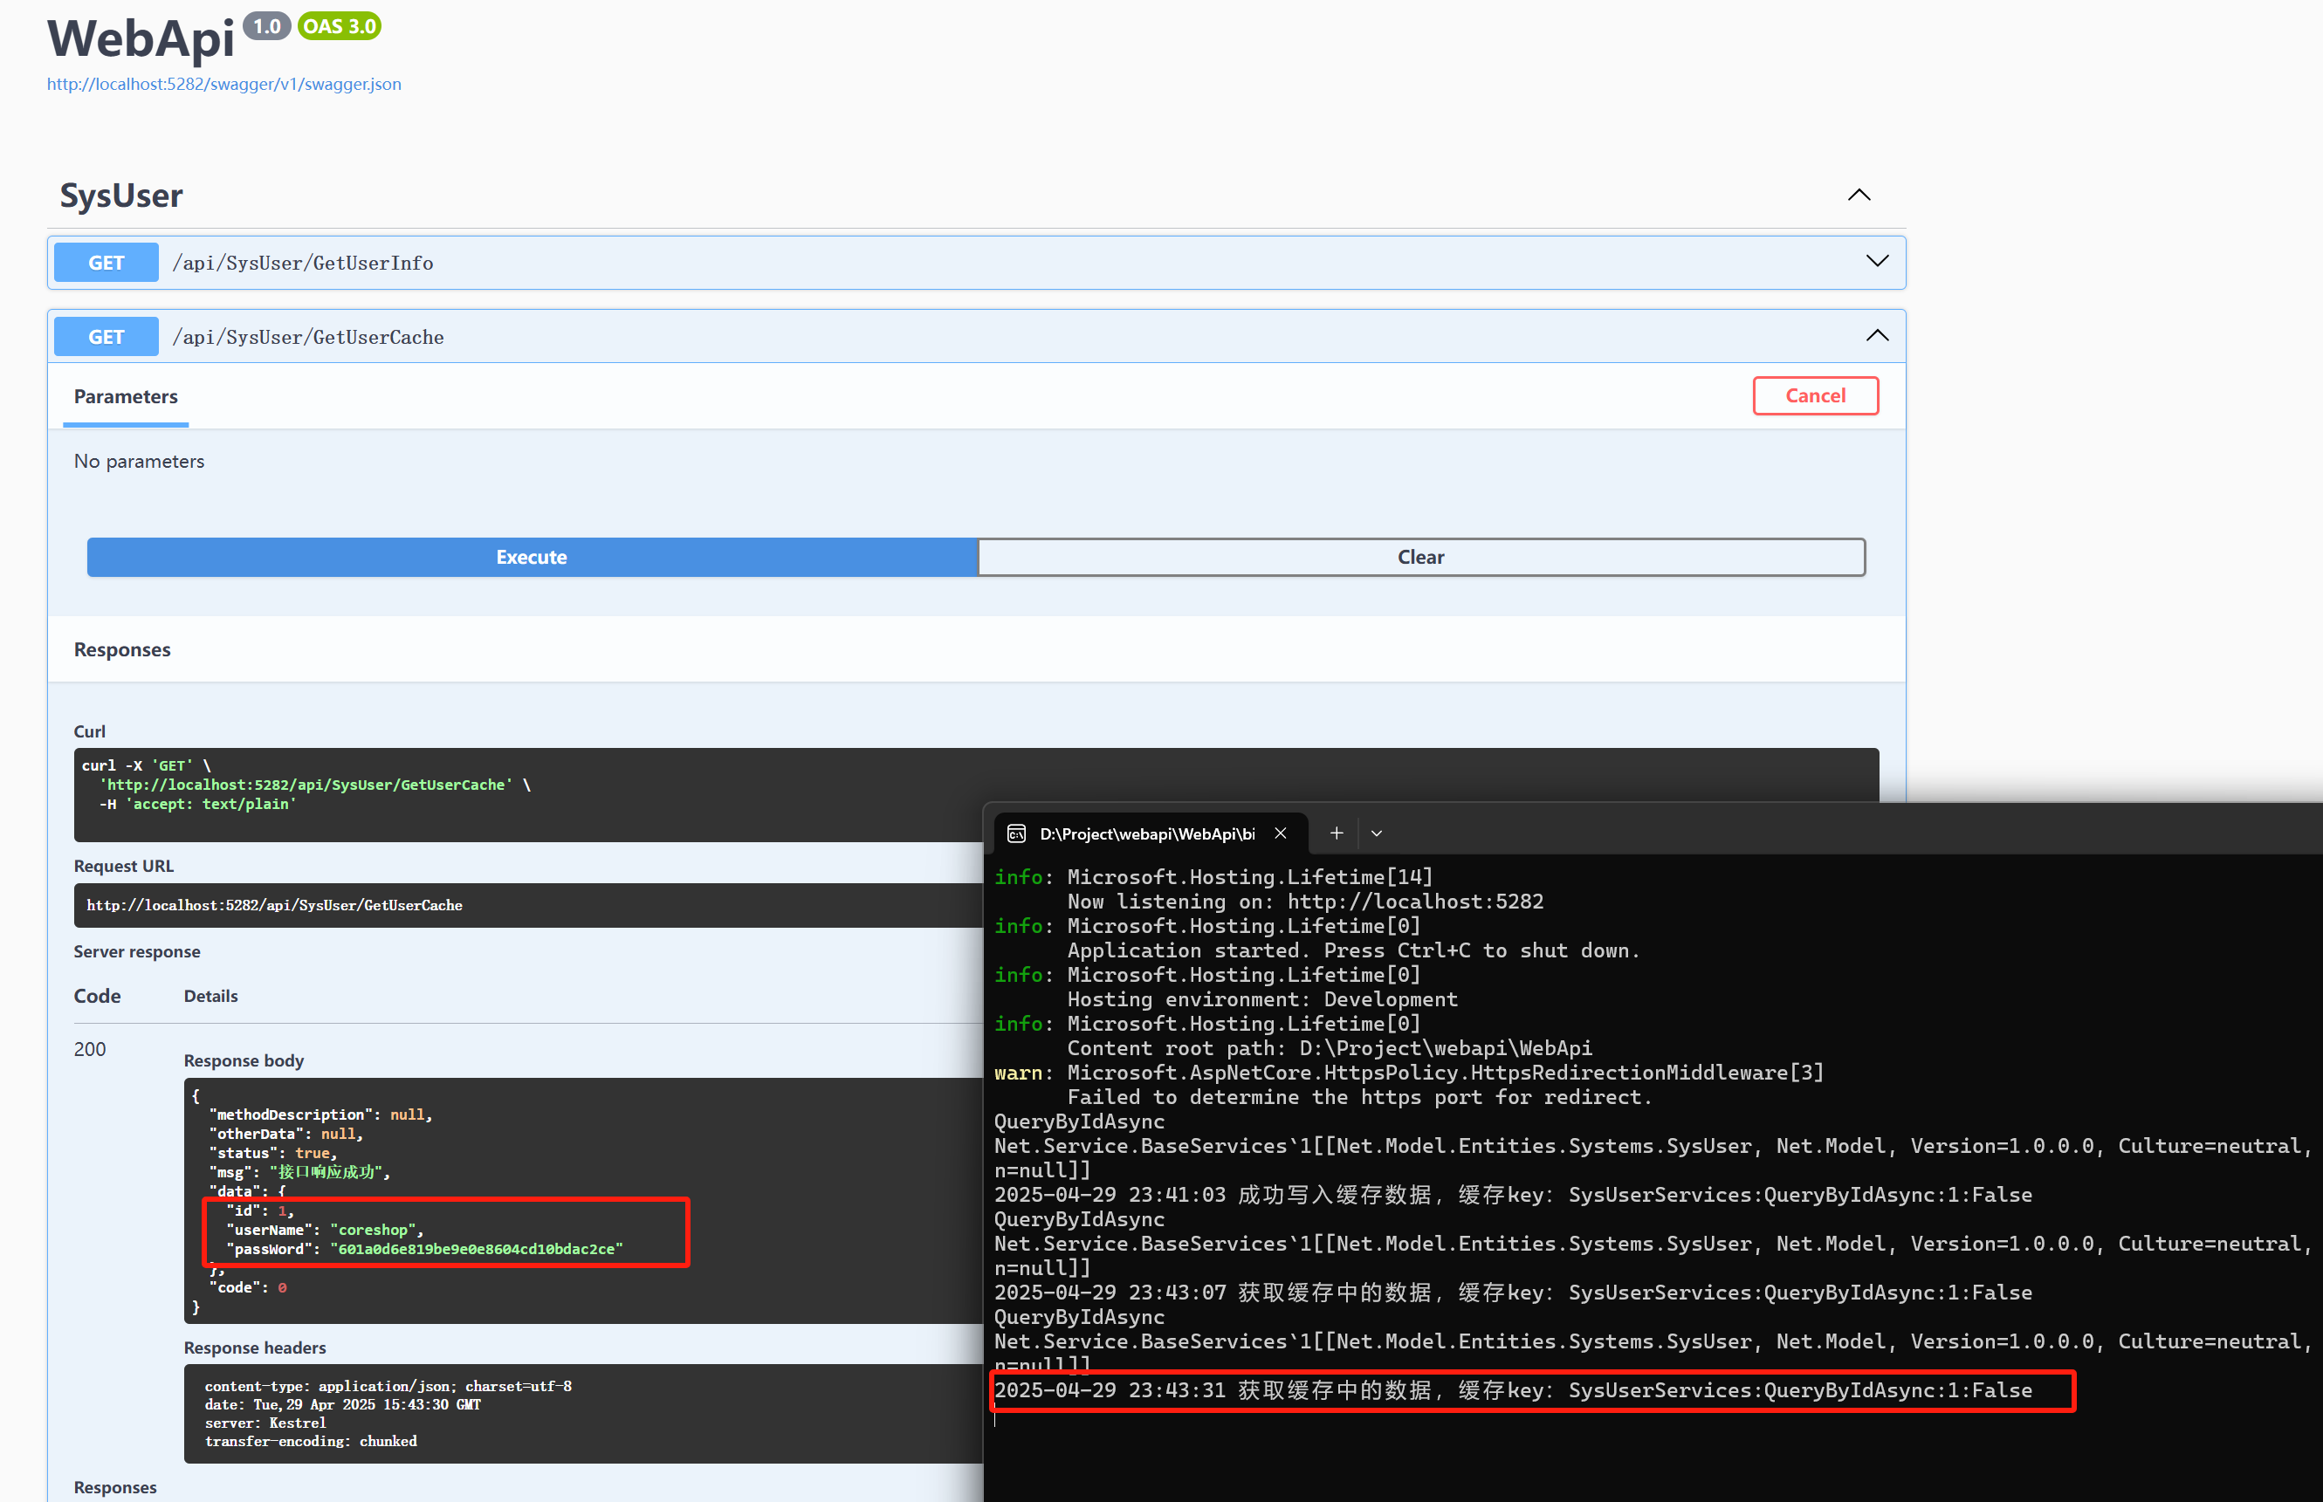
Task: Cancel the try-it-out mode
Action: (x=1815, y=395)
